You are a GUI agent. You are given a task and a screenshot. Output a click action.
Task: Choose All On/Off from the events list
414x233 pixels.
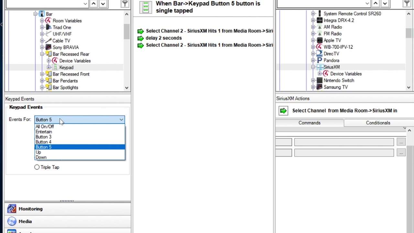click(x=80, y=127)
